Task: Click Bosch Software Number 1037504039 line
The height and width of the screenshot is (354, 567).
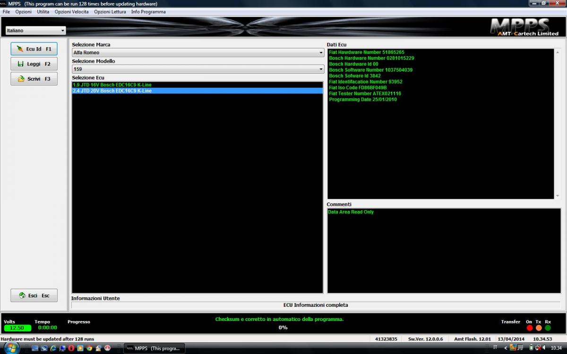Action: [371, 70]
